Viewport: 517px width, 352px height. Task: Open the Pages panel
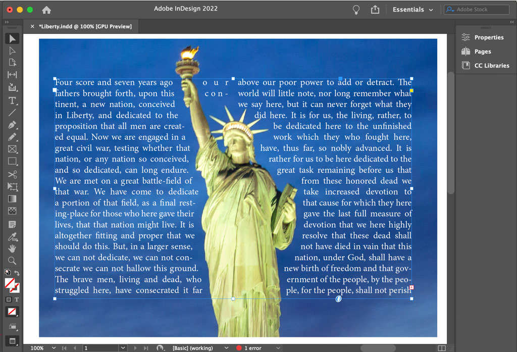pos(477,52)
